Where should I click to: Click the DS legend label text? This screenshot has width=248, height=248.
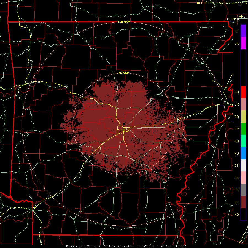click(x=236, y=166)
